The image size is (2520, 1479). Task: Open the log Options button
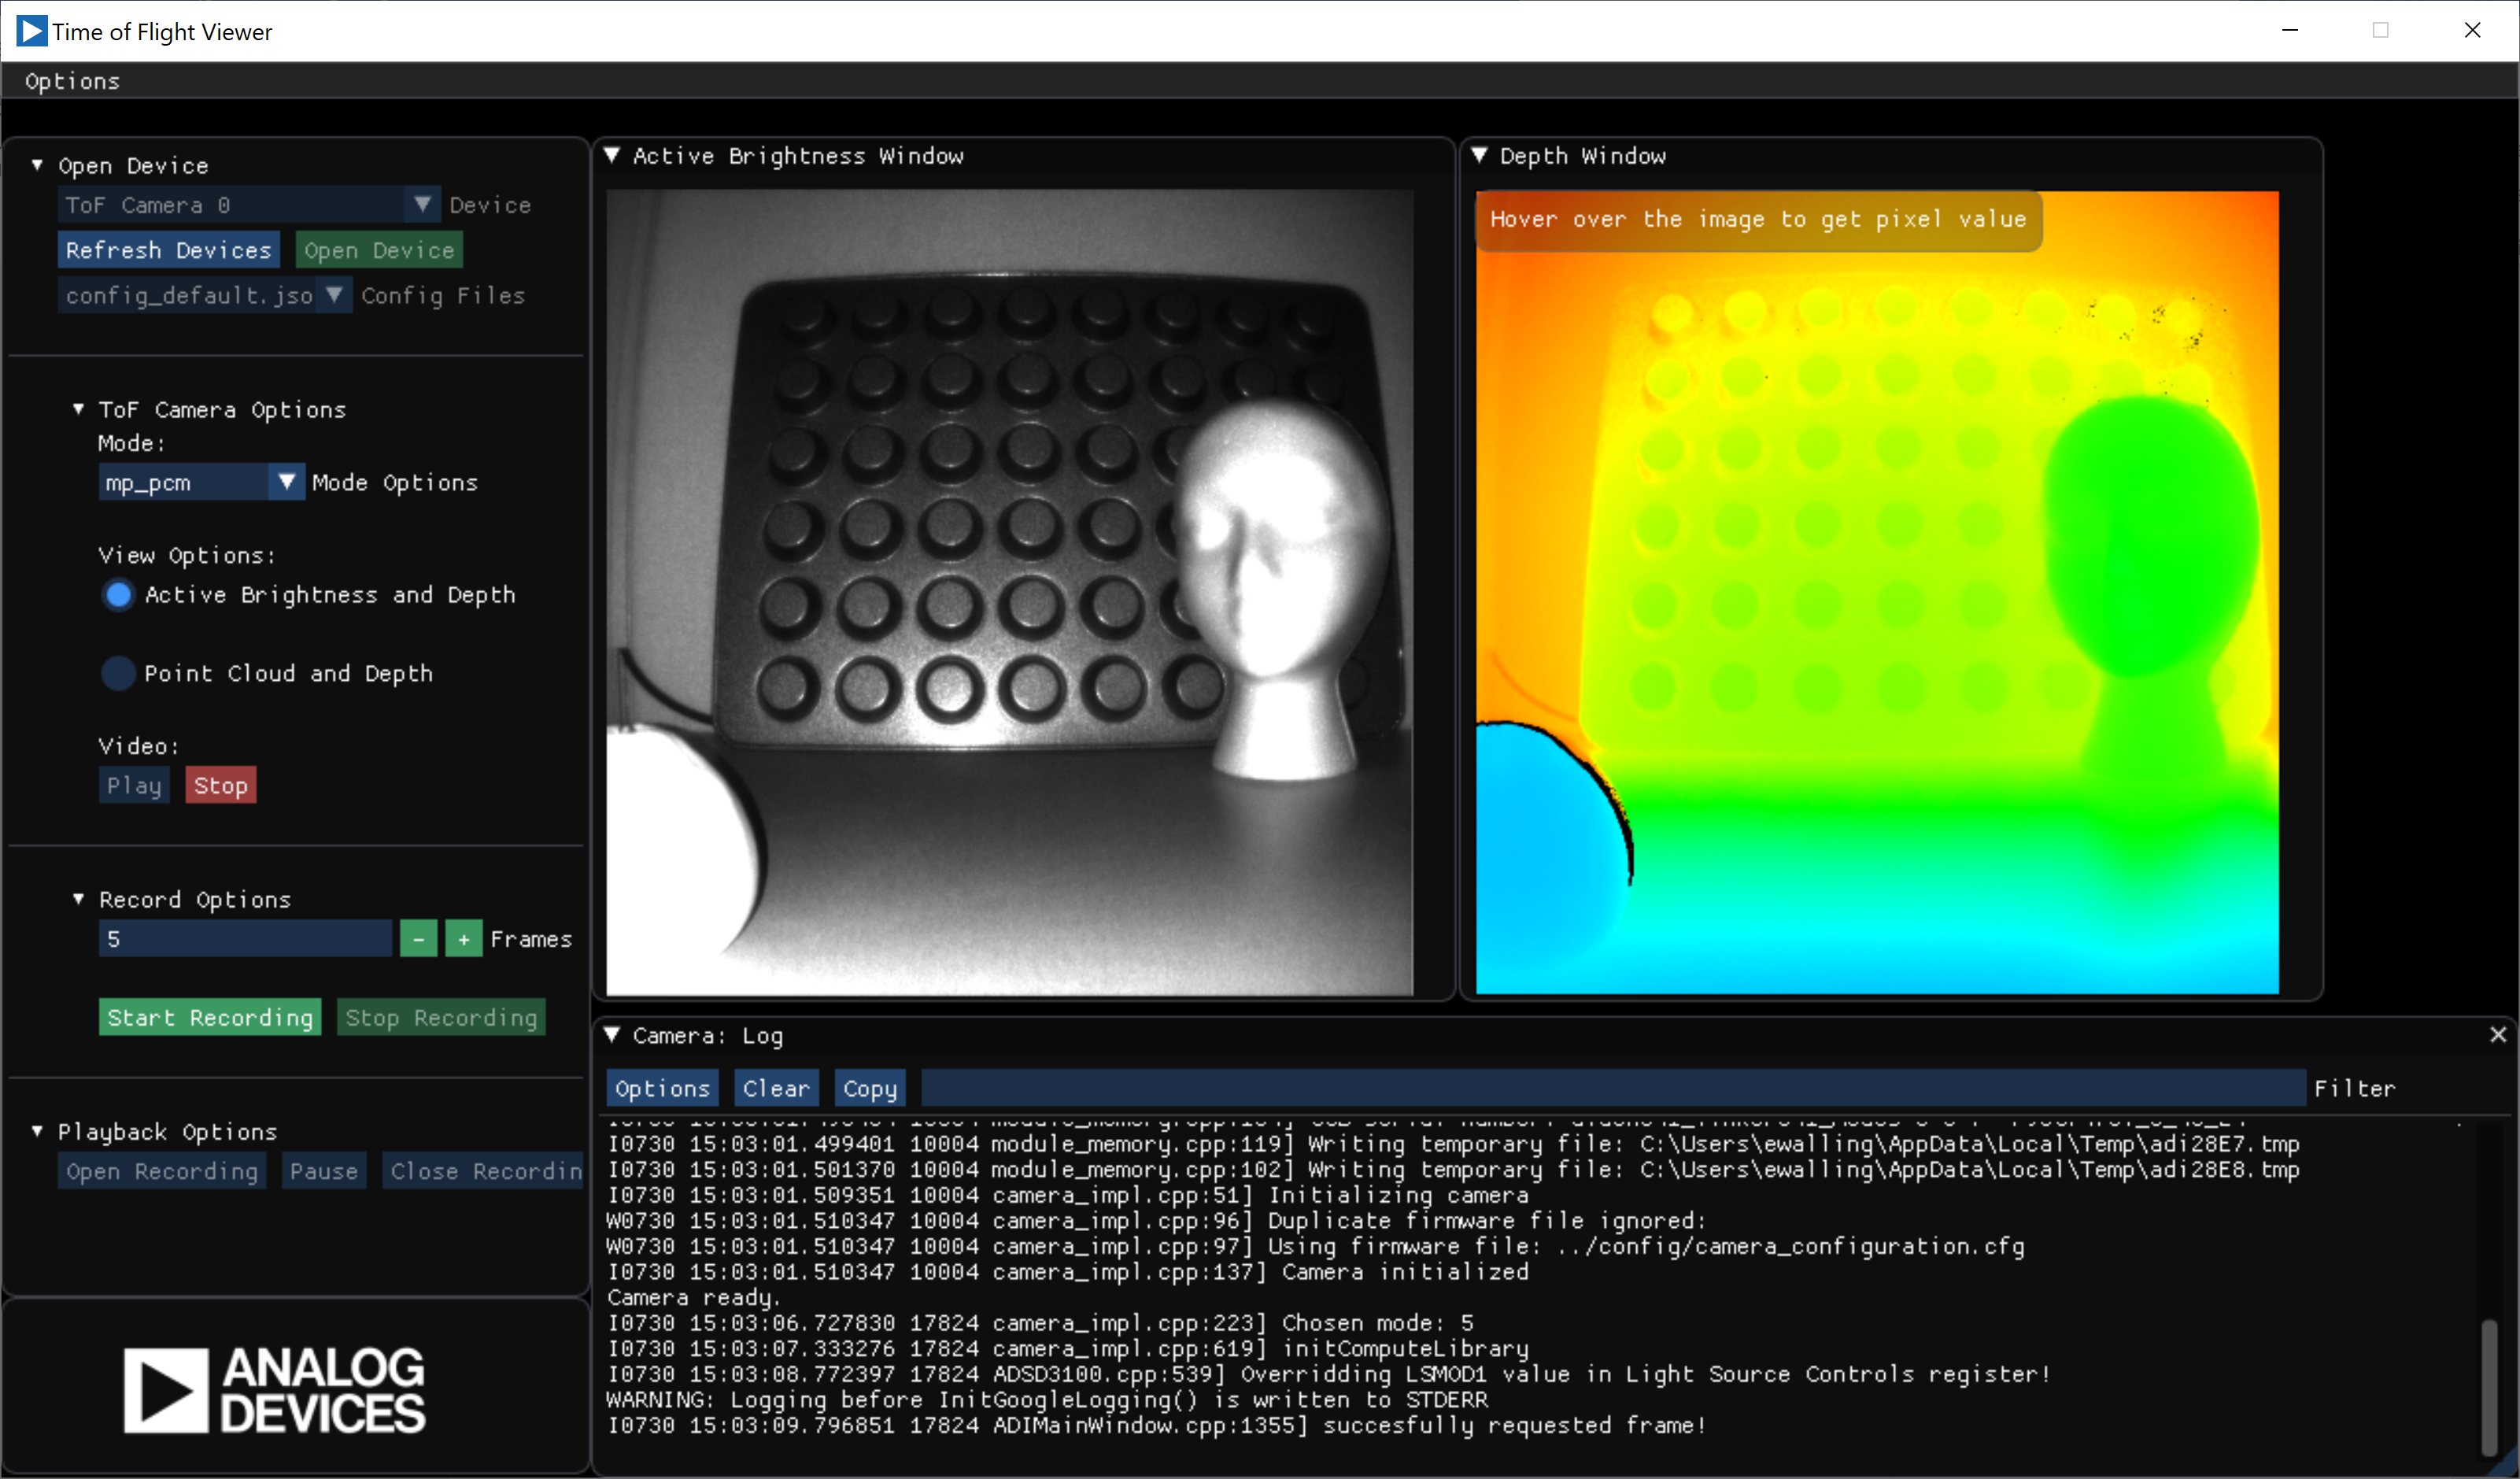coord(662,1088)
